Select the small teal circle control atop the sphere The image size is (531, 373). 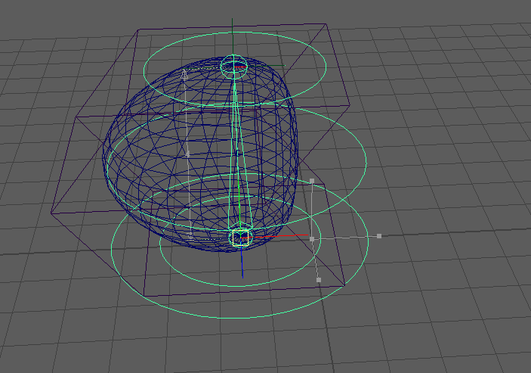tap(234, 67)
